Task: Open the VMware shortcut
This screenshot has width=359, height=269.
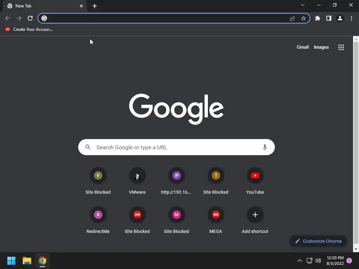Action: (137, 181)
